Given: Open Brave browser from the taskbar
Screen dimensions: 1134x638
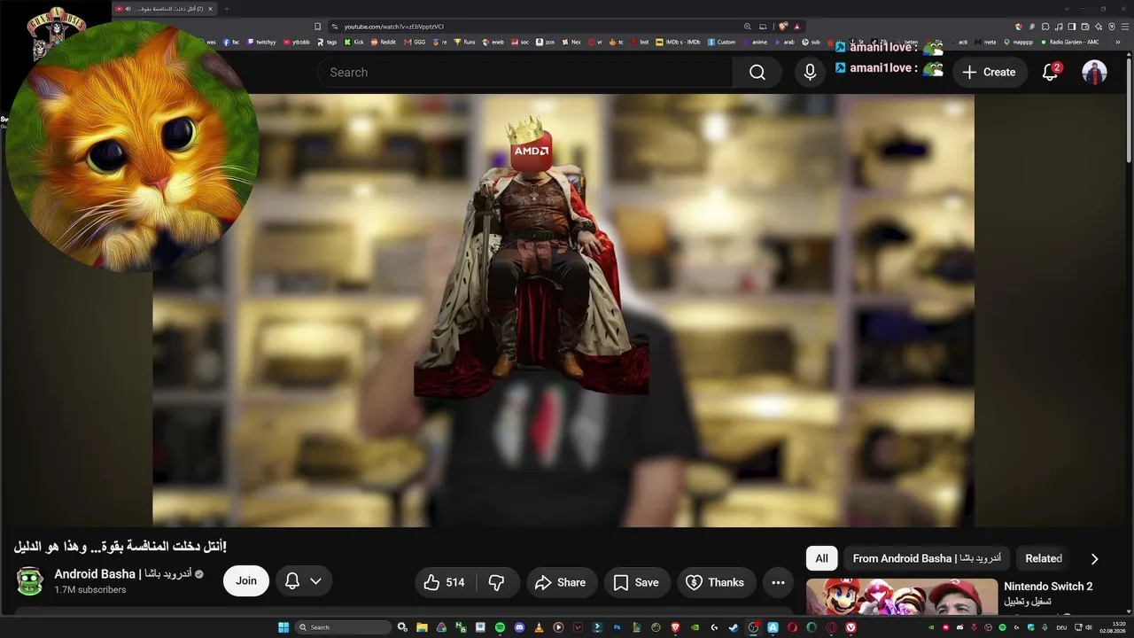Looking at the screenshot, I should click(x=675, y=627).
